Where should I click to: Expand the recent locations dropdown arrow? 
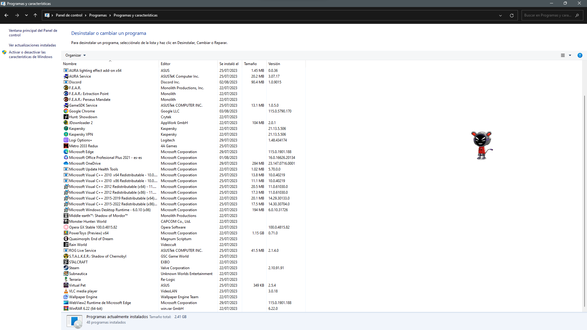26,15
